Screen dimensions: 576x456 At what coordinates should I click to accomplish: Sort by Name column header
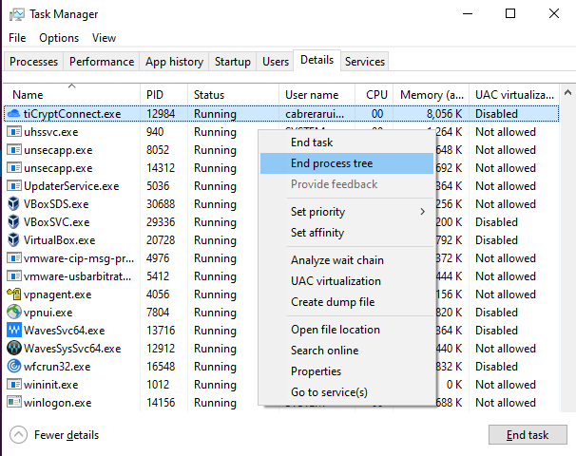(28, 95)
